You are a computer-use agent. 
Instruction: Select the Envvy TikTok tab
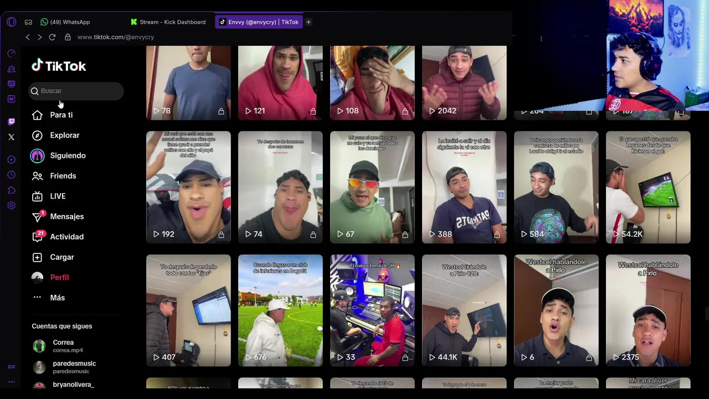[259, 22]
